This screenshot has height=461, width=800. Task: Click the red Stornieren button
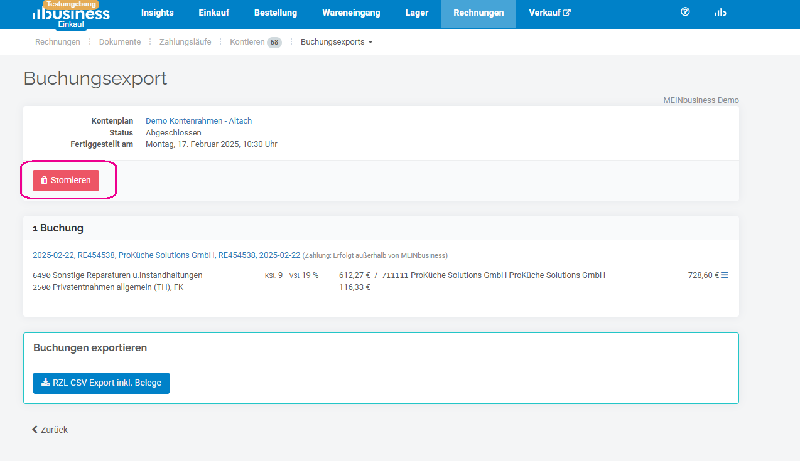66,180
